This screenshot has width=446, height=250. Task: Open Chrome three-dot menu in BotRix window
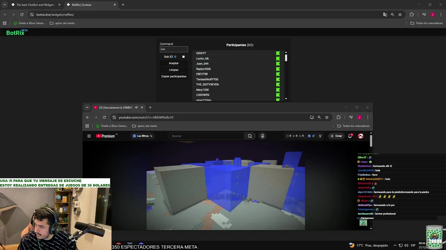point(441,15)
